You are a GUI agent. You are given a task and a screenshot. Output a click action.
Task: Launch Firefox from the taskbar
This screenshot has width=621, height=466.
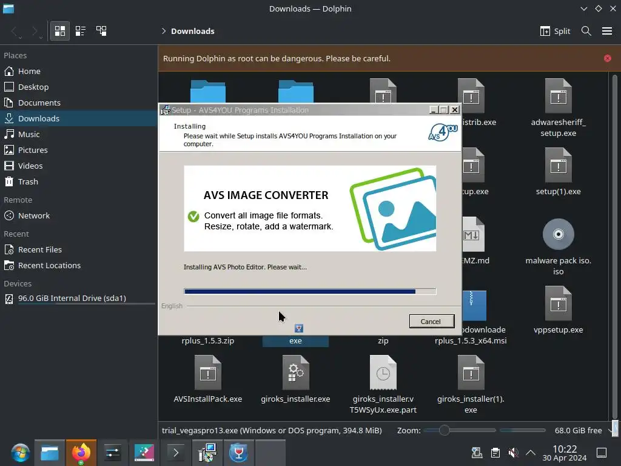[x=81, y=453]
